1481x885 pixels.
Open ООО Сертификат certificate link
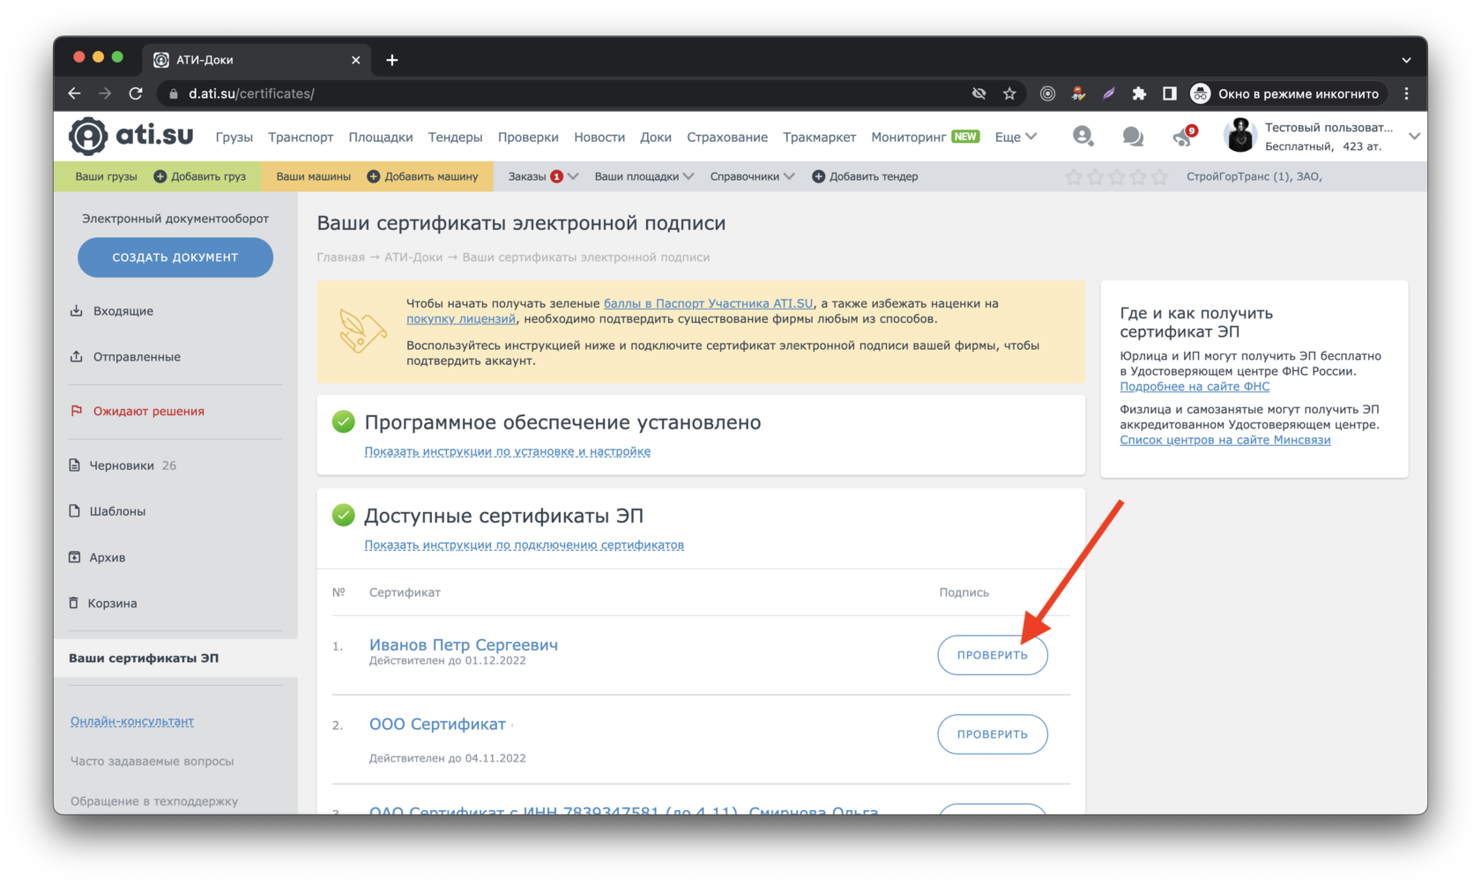pos(437,724)
